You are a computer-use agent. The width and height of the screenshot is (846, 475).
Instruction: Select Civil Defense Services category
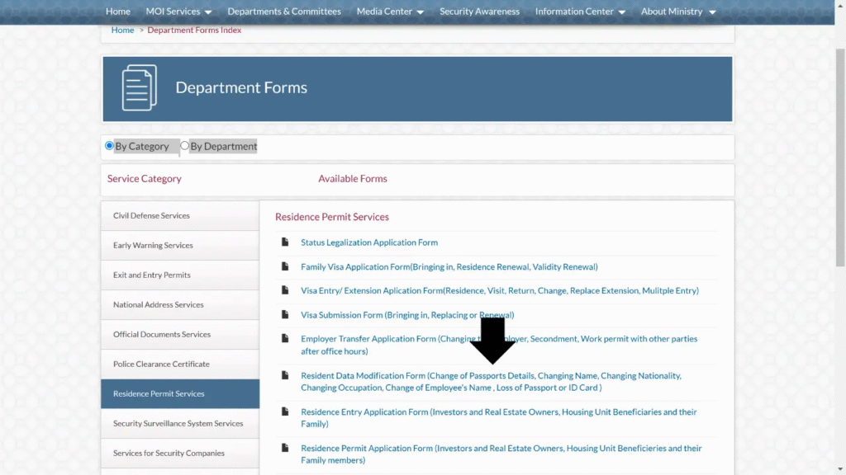point(179,215)
